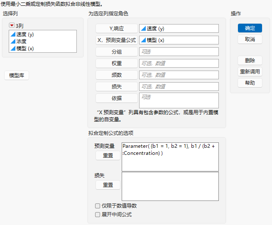Click the 损失 role button

point(117,87)
